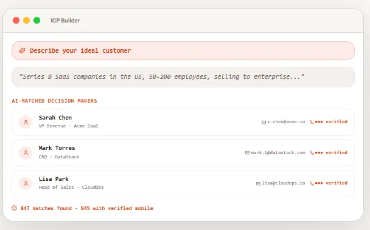Image resolution: width=370 pixels, height=230 pixels.
Task: Click the envelope icon beside lisa@cloudops.io
Action: click(258, 183)
